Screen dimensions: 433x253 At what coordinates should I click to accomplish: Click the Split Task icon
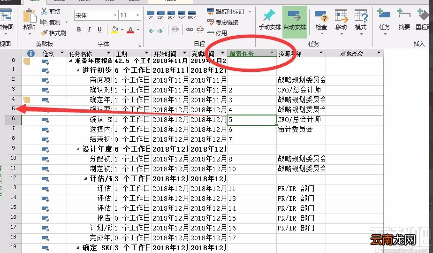(x=175, y=29)
